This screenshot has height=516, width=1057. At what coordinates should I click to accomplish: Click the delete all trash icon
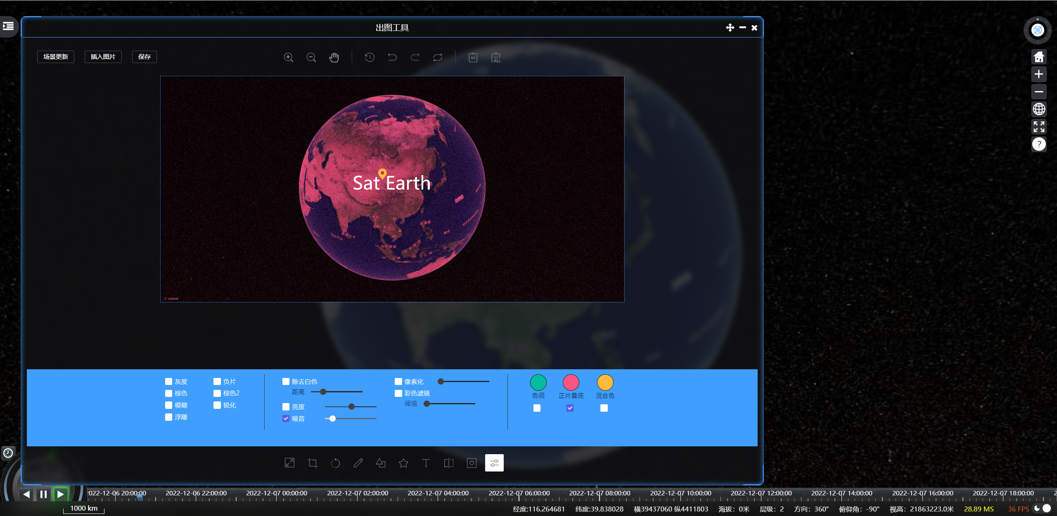tap(496, 57)
